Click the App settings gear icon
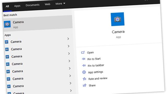 point(84,72)
